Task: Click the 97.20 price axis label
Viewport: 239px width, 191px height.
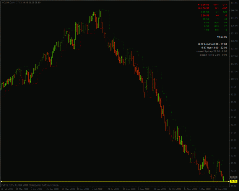Action: (234, 87)
